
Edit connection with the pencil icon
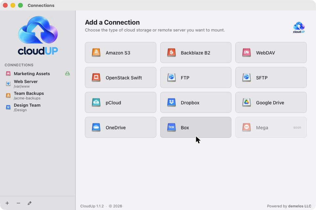pos(29,203)
